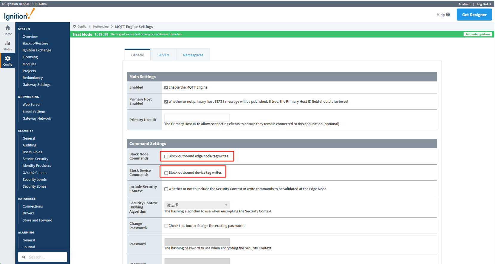495x264 pixels.
Task: Click the Ignition logo
Action: pos(19,15)
